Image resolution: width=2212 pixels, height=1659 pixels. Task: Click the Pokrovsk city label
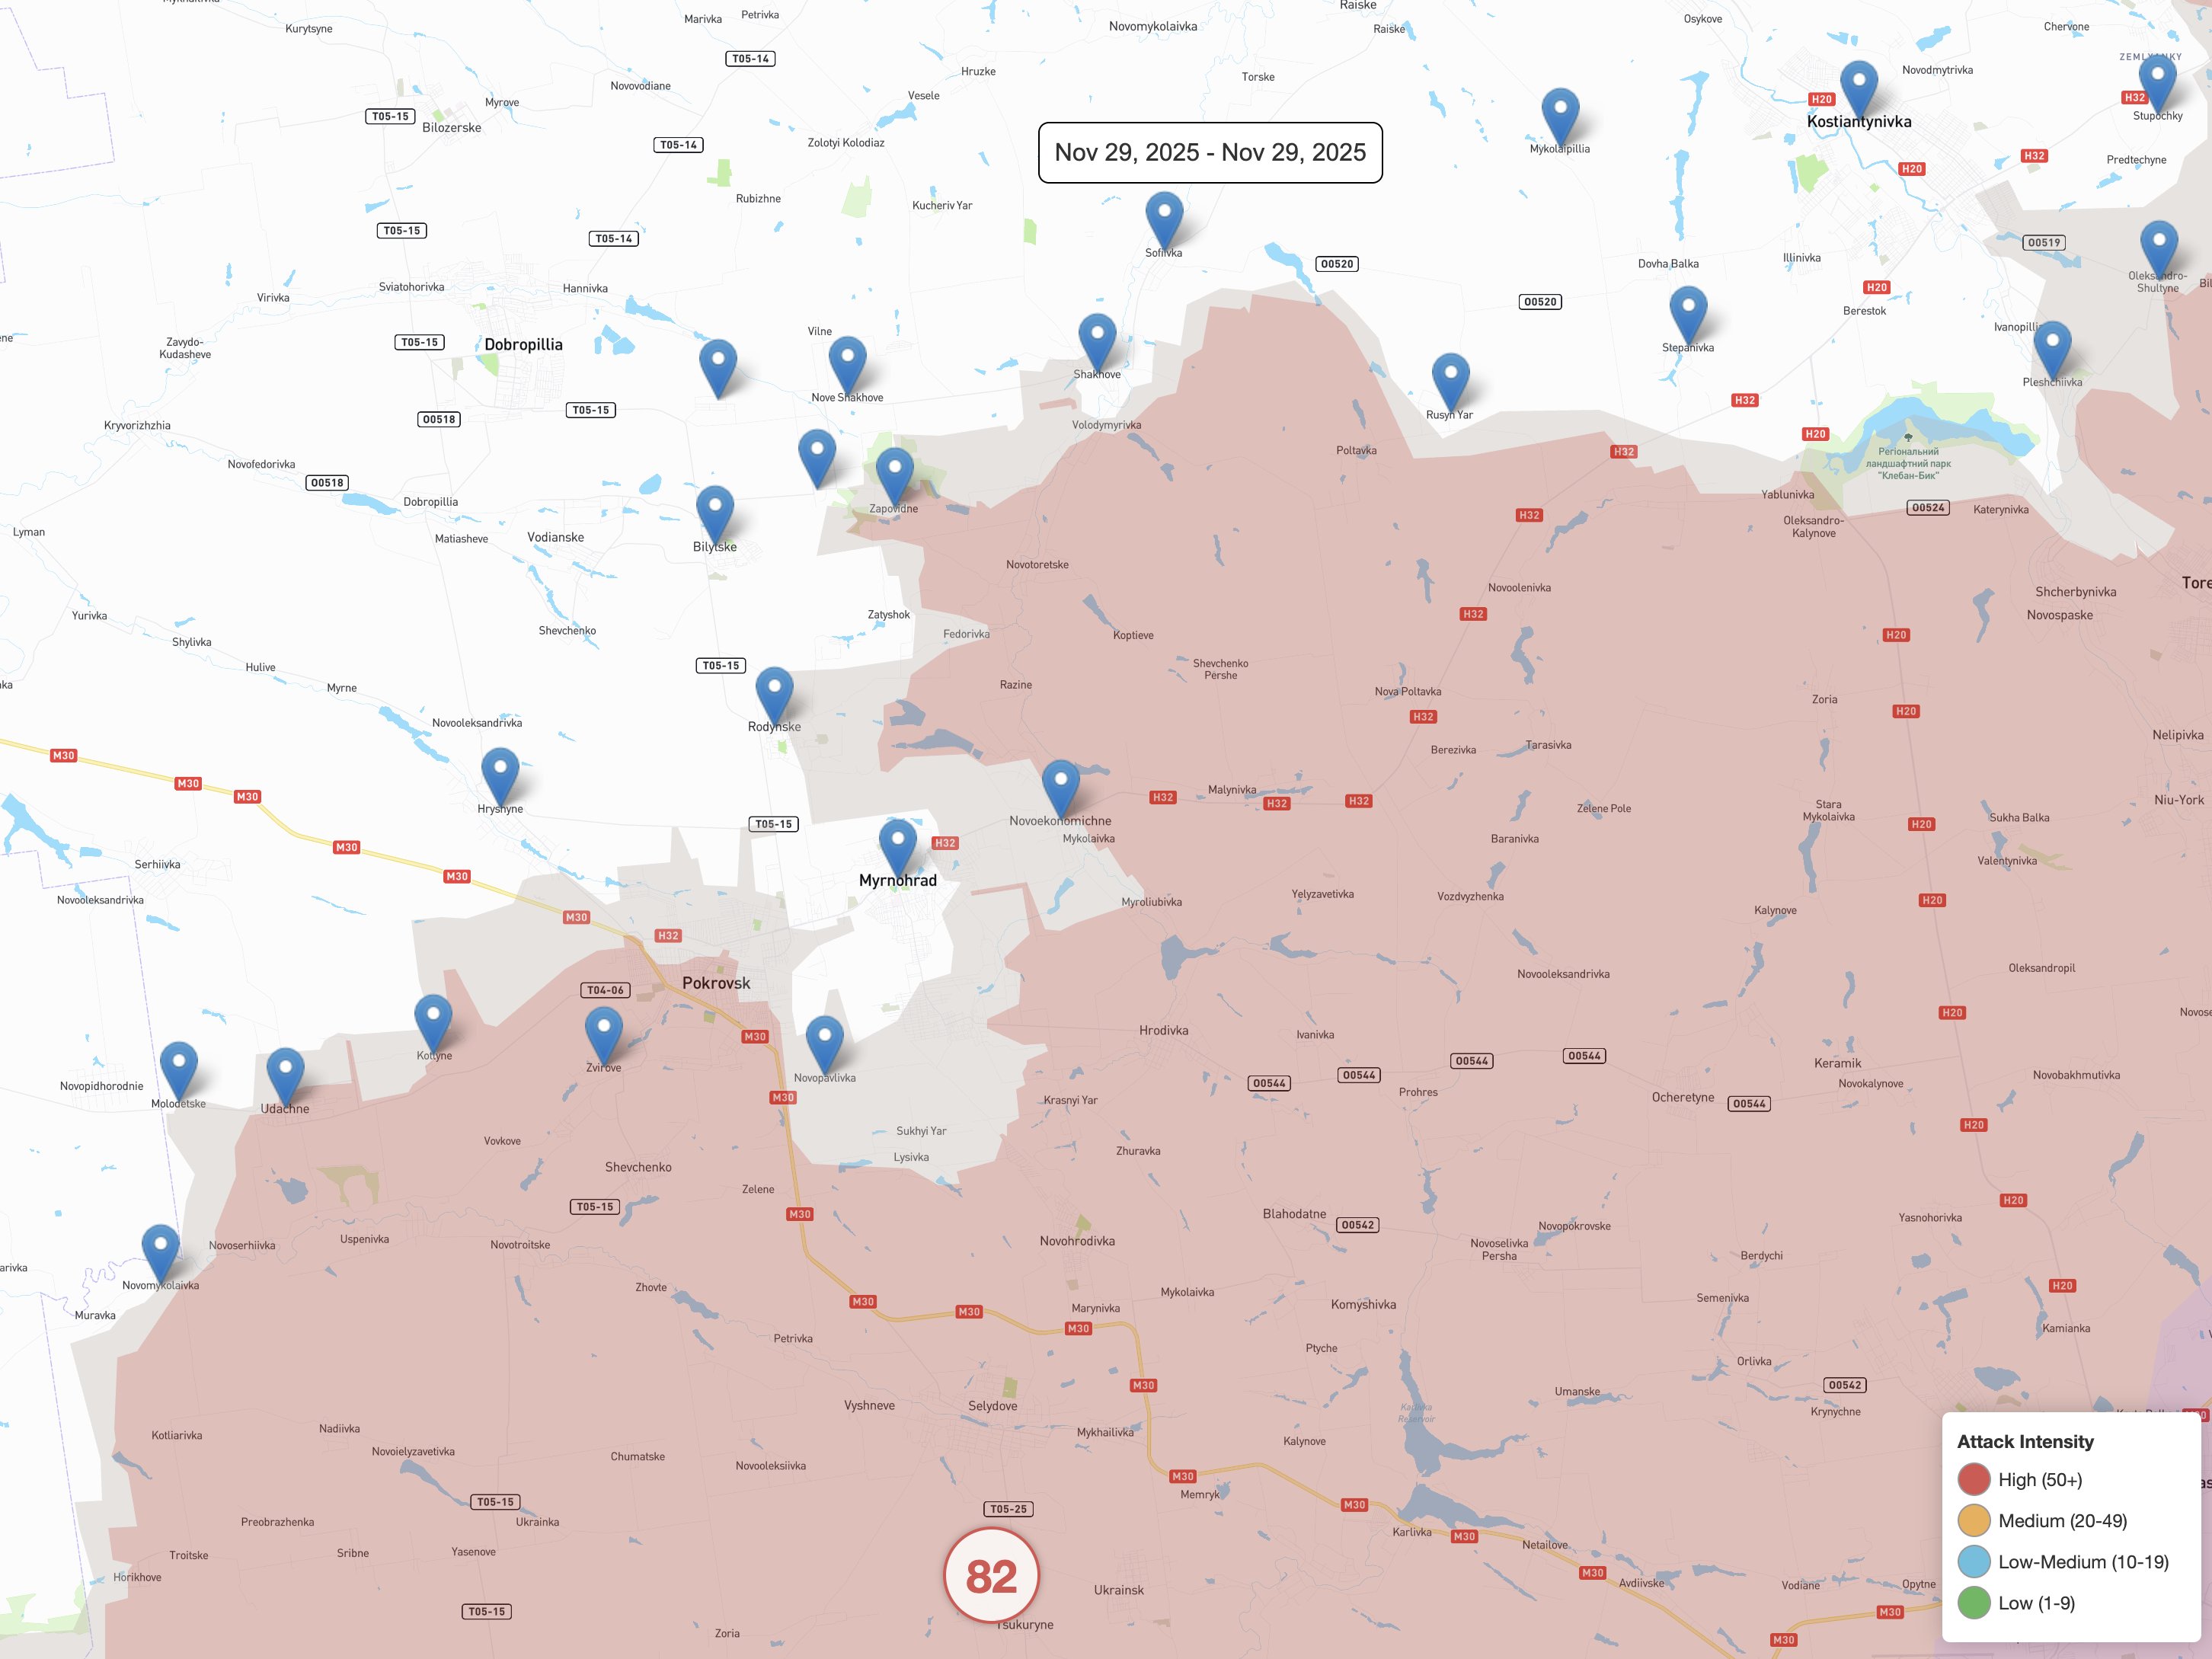tap(716, 983)
